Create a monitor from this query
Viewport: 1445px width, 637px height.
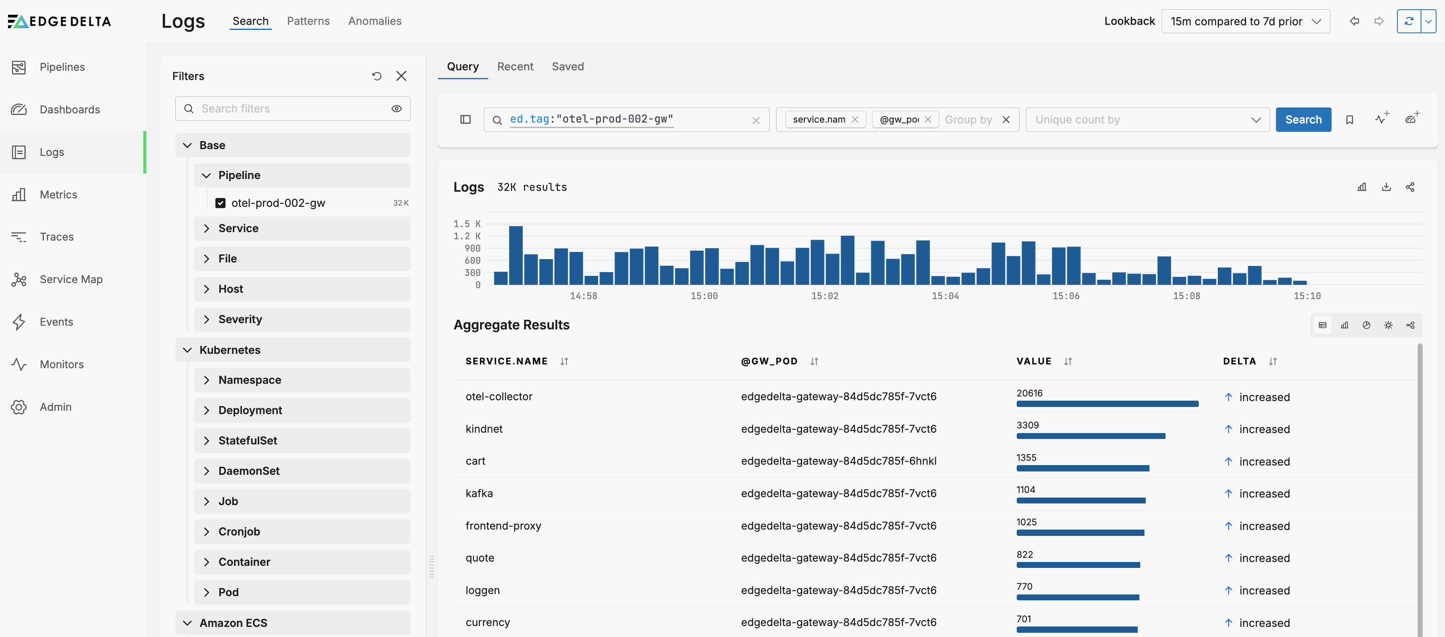pyautogui.click(x=1382, y=118)
